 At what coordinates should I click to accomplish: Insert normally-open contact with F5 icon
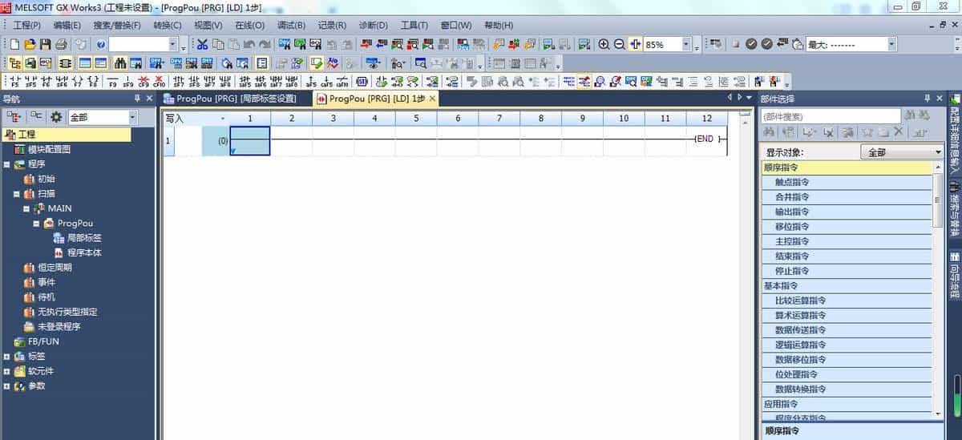point(14,81)
